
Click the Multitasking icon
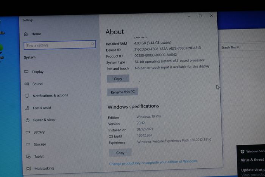[x=28, y=168]
